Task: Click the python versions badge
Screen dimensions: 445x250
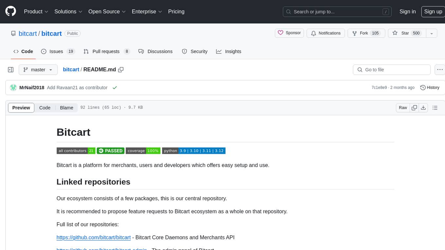Action: [x=194, y=151]
